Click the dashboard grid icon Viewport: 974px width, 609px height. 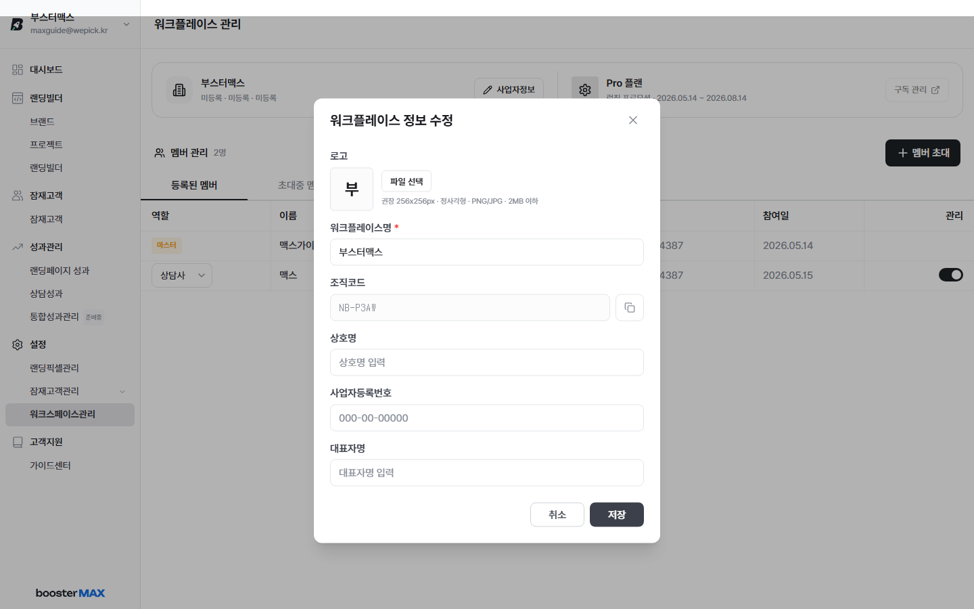click(18, 70)
